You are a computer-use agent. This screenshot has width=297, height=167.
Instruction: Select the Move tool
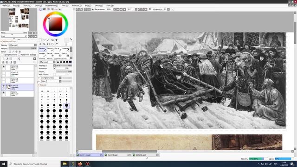tap(40, 44)
